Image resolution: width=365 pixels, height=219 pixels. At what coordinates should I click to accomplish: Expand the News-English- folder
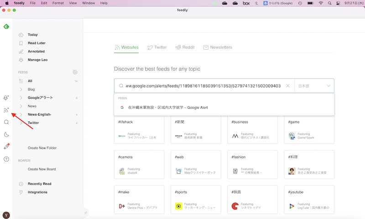(x=21, y=114)
